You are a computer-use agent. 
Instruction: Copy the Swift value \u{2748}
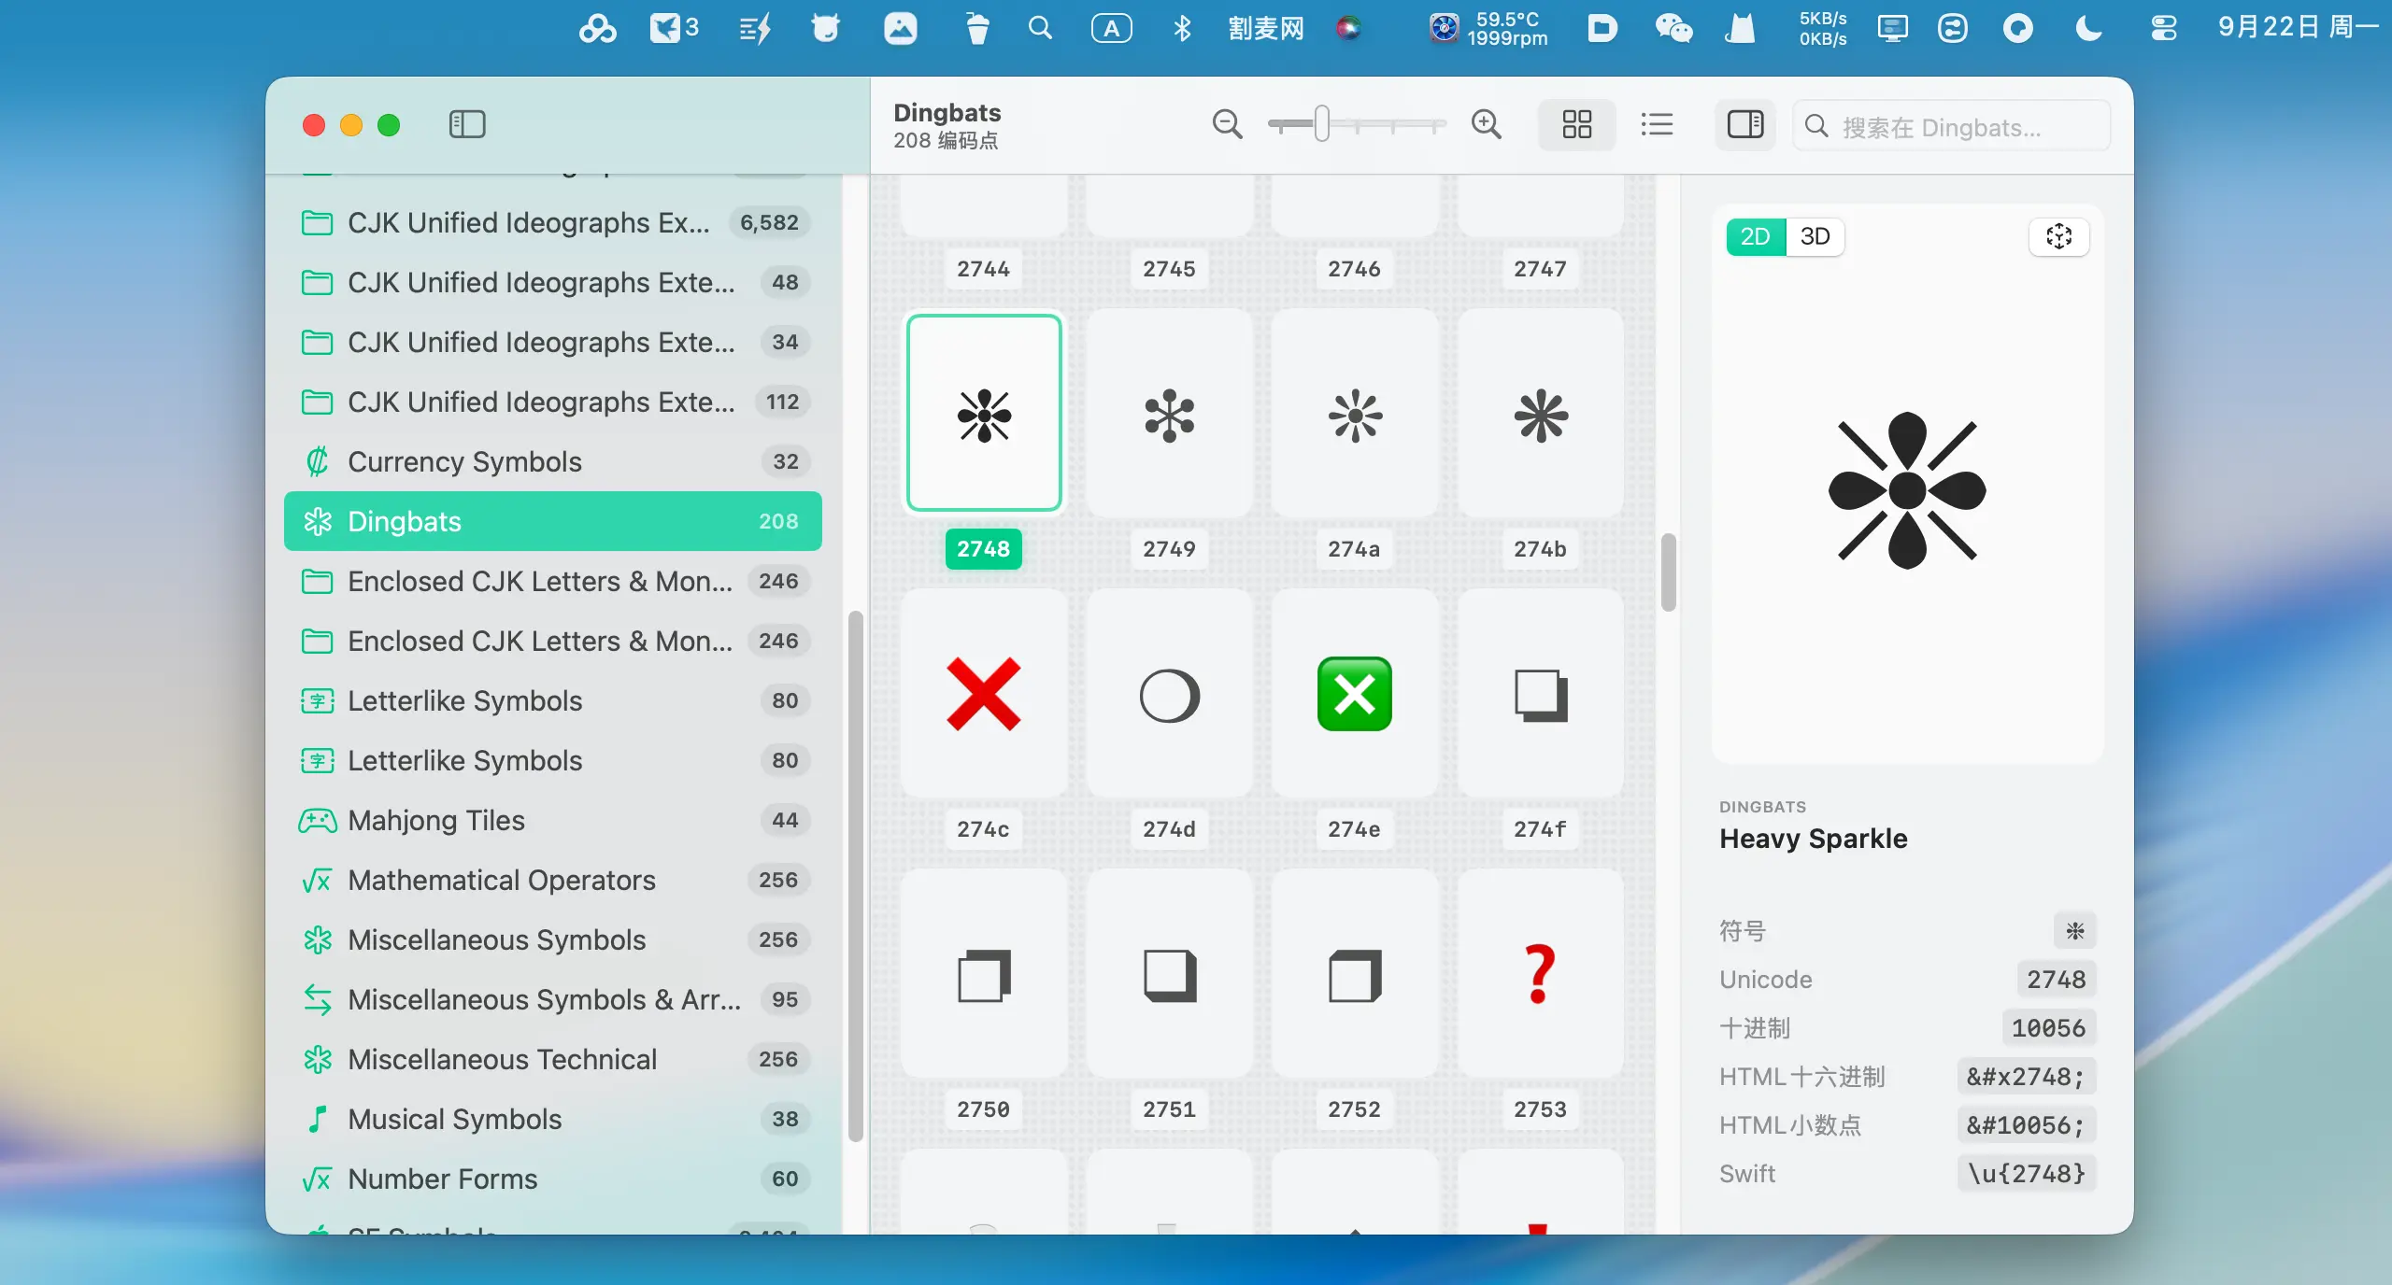tap(2026, 1174)
